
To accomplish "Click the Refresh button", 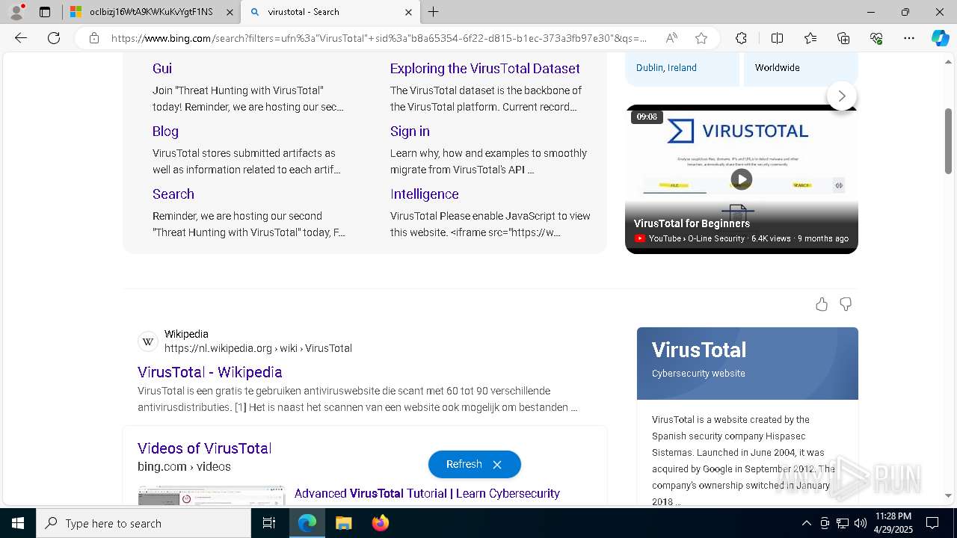I will (464, 464).
